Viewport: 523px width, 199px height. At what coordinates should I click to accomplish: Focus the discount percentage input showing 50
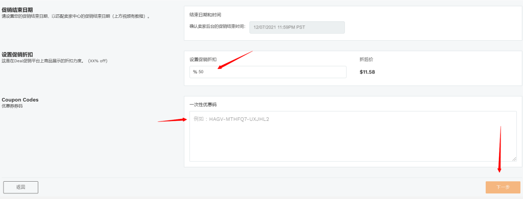268,72
